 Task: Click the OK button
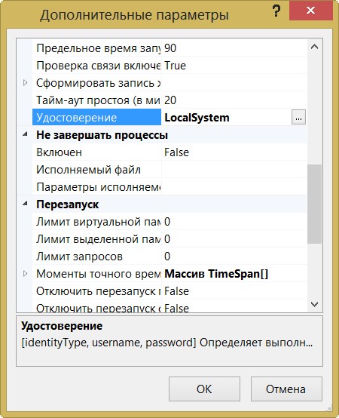pyautogui.click(x=204, y=389)
